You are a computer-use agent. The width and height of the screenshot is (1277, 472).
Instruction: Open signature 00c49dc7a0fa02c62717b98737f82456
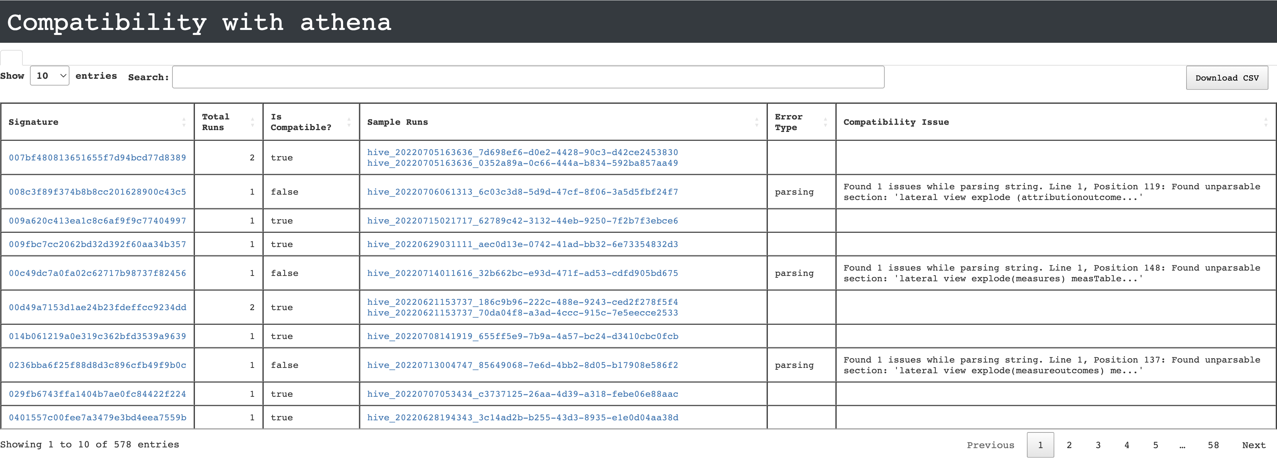click(98, 273)
